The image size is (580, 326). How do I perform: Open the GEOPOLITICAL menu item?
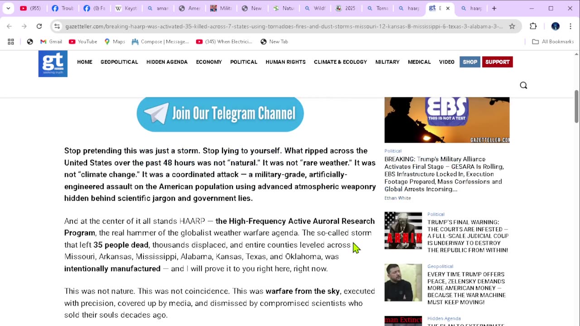pyautogui.click(x=119, y=62)
